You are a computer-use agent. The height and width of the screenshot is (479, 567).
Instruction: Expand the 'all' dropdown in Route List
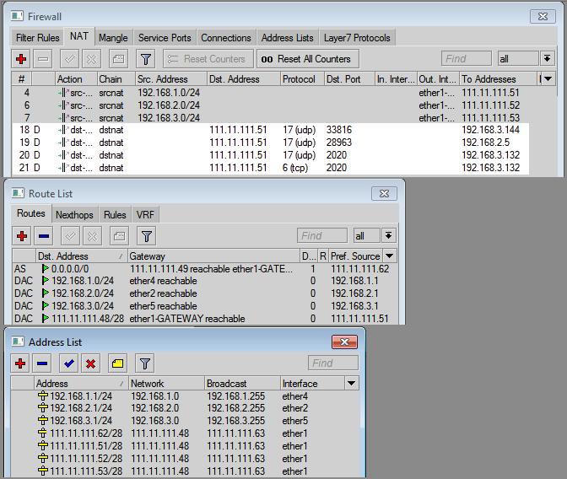388,236
